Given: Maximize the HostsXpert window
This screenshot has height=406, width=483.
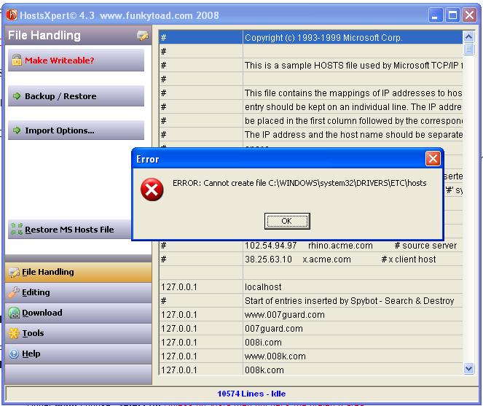Looking at the screenshot, I should [452, 15].
